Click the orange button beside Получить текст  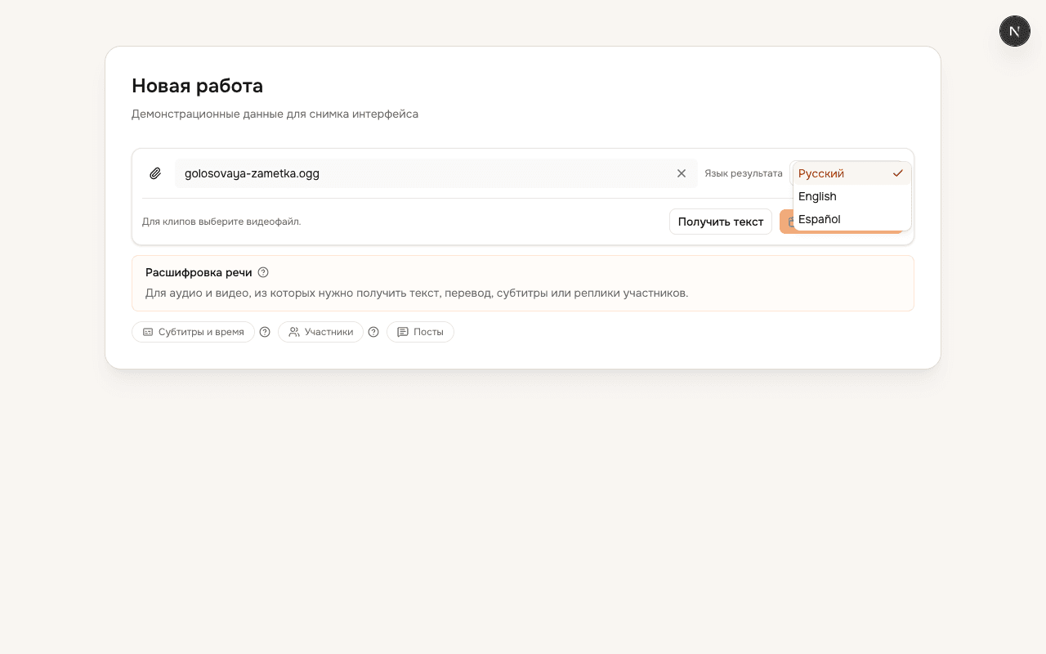(x=785, y=222)
